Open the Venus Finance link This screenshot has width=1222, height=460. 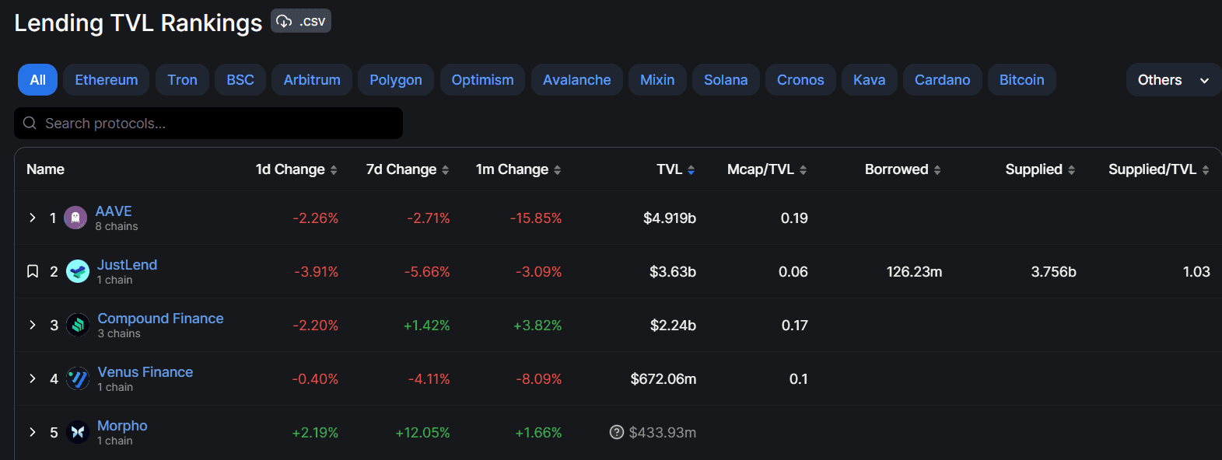click(145, 372)
